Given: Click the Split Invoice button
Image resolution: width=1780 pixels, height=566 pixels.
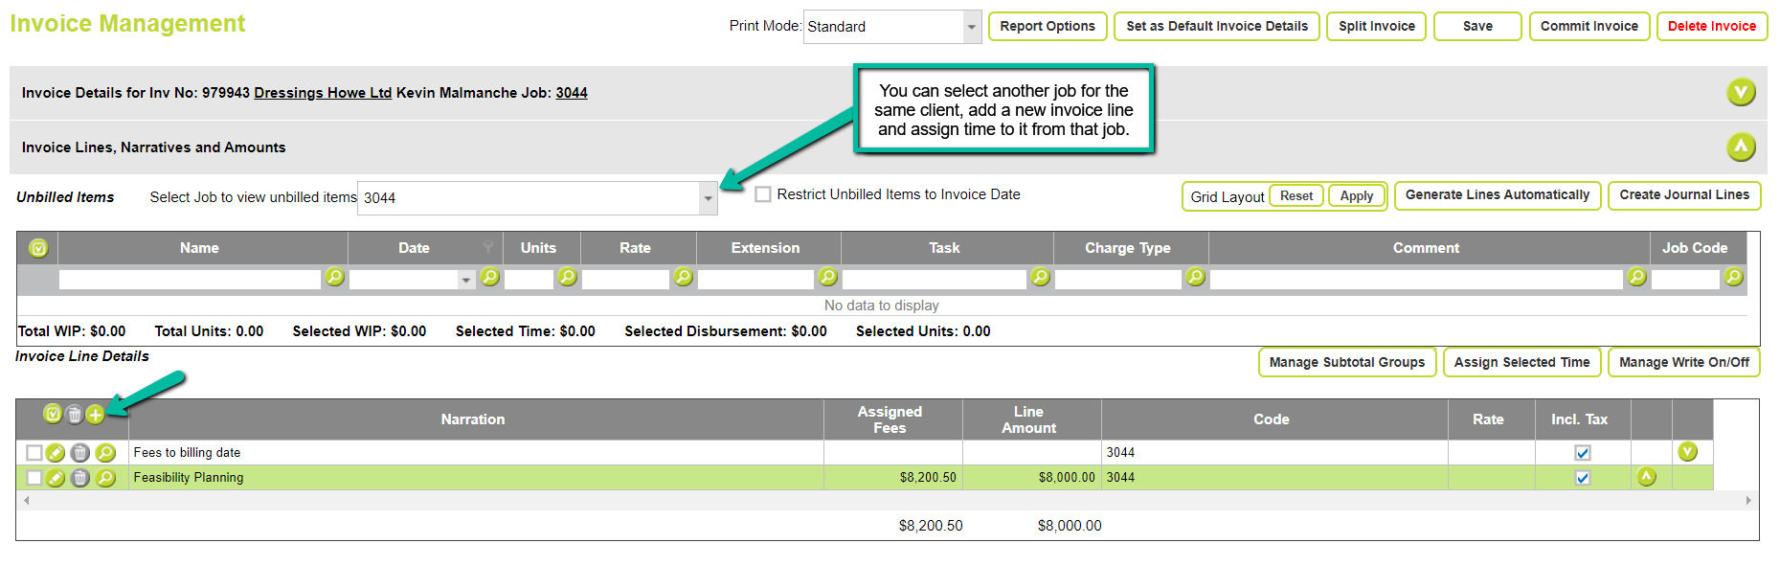Looking at the screenshot, I should [x=1377, y=26].
